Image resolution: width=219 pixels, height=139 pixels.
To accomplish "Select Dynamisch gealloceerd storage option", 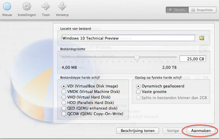I will pyautogui.click(x=138, y=86).
